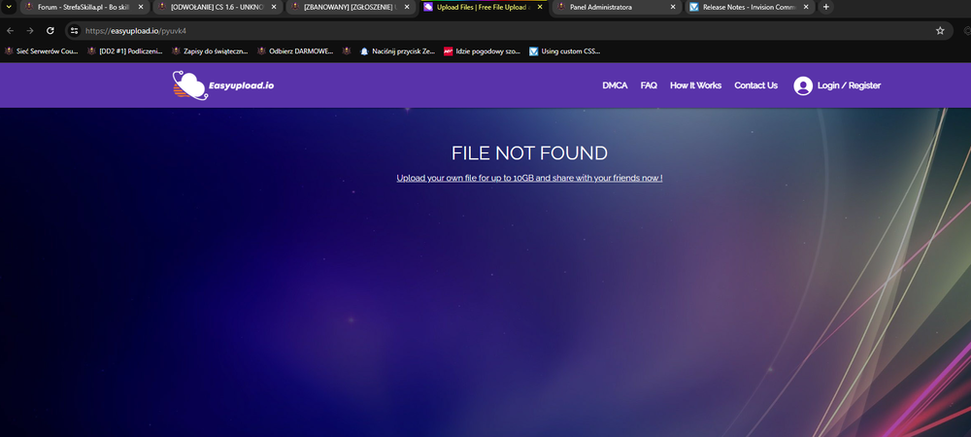Click Login / Register
This screenshot has width=971, height=437.
849,85
